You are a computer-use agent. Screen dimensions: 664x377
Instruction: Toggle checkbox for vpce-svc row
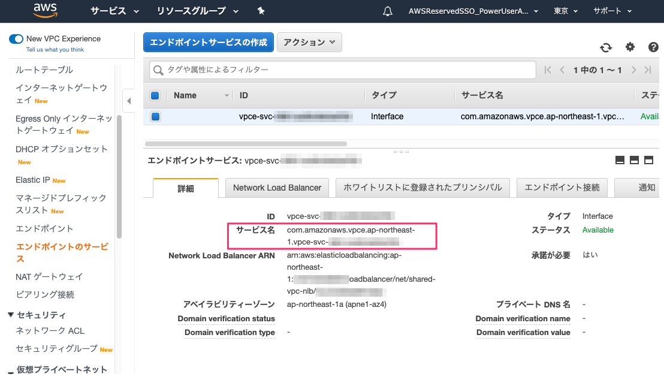pos(155,116)
